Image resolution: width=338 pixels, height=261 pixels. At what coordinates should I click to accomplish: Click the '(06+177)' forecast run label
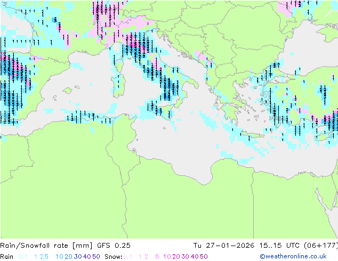click(321, 246)
